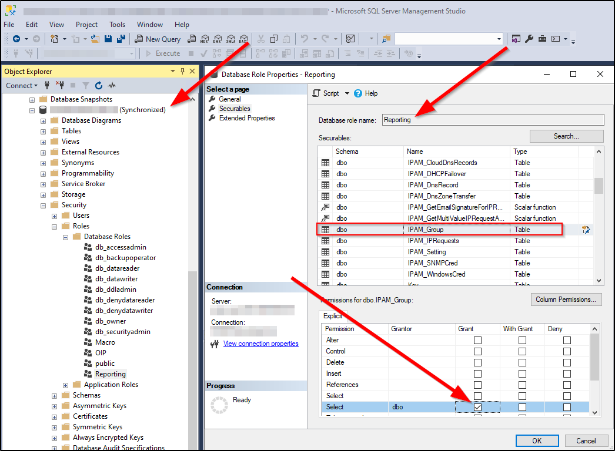Screen dimensions: 615x451
Task: Click the Properties wrench icon in toolbar
Action: [529, 39]
